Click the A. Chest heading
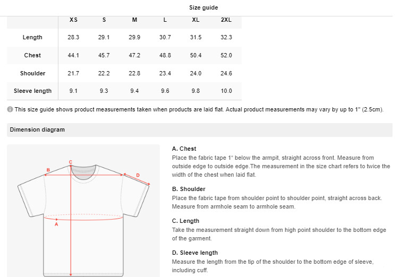409x277 pixels. pos(184,149)
